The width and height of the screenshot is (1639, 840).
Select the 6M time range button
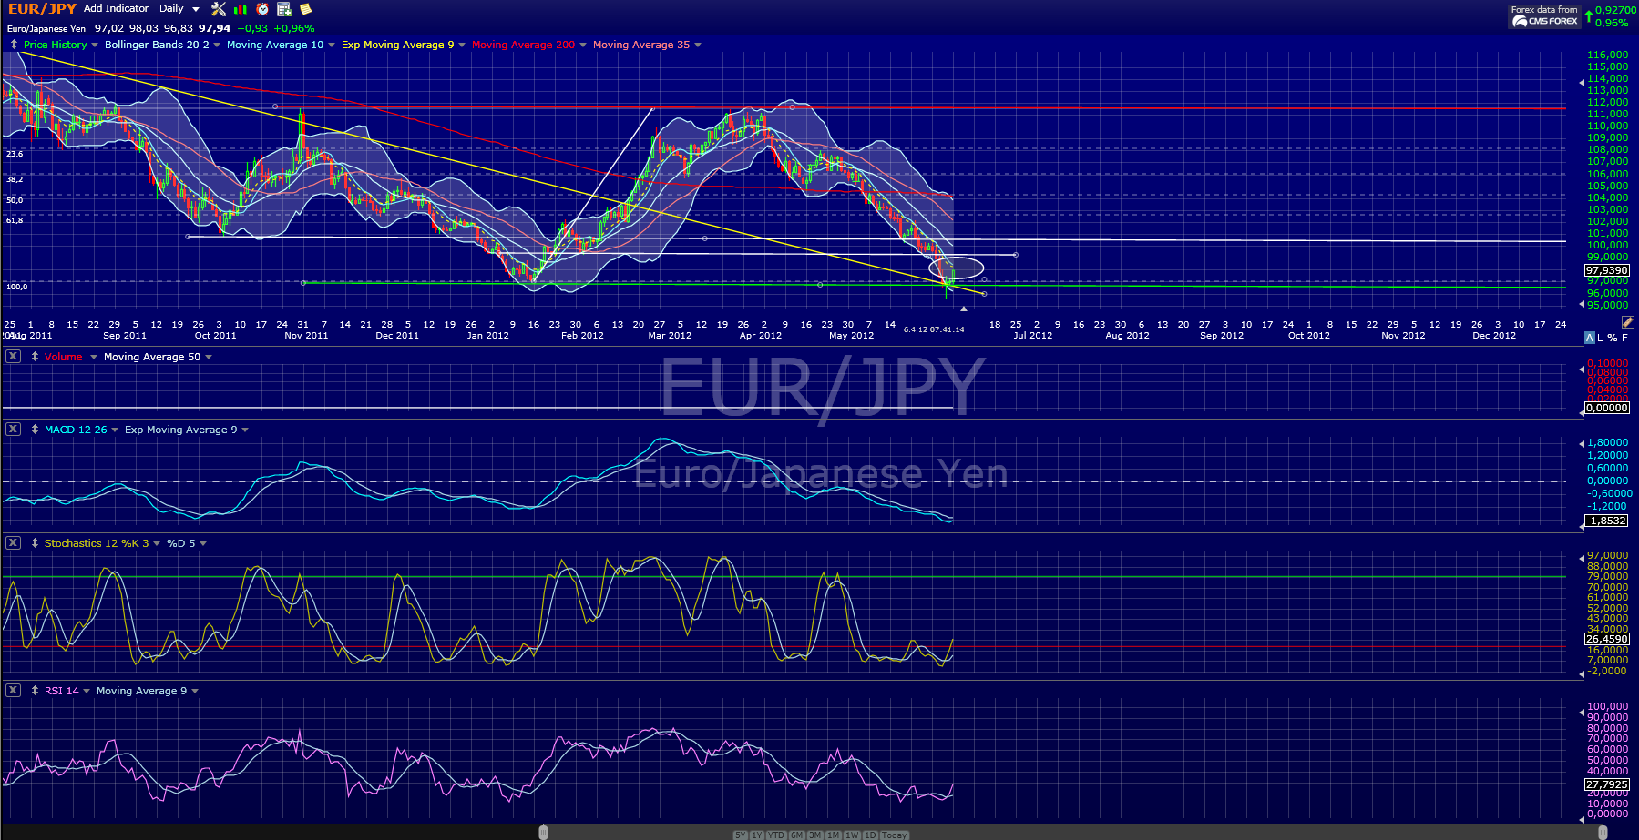click(x=796, y=835)
